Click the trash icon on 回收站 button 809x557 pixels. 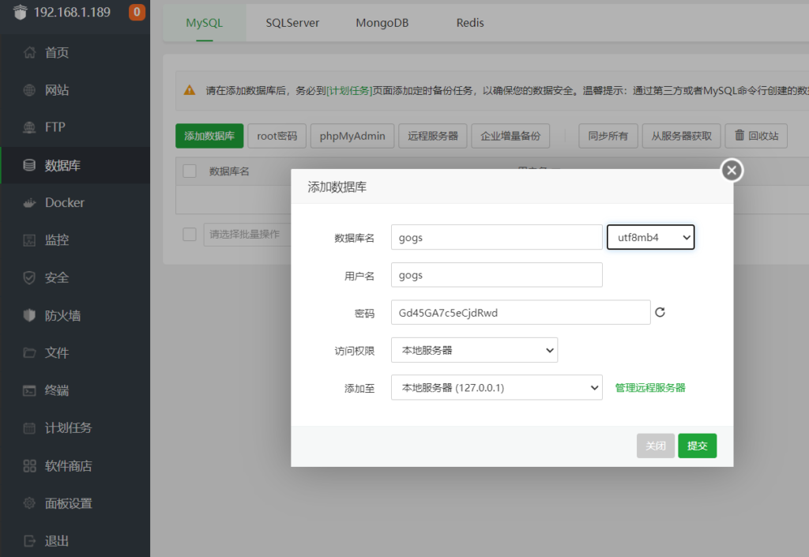[x=739, y=135]
